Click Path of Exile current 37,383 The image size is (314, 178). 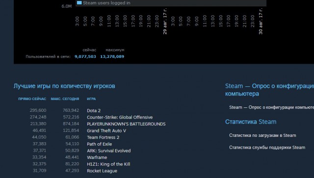click(39, 144)
